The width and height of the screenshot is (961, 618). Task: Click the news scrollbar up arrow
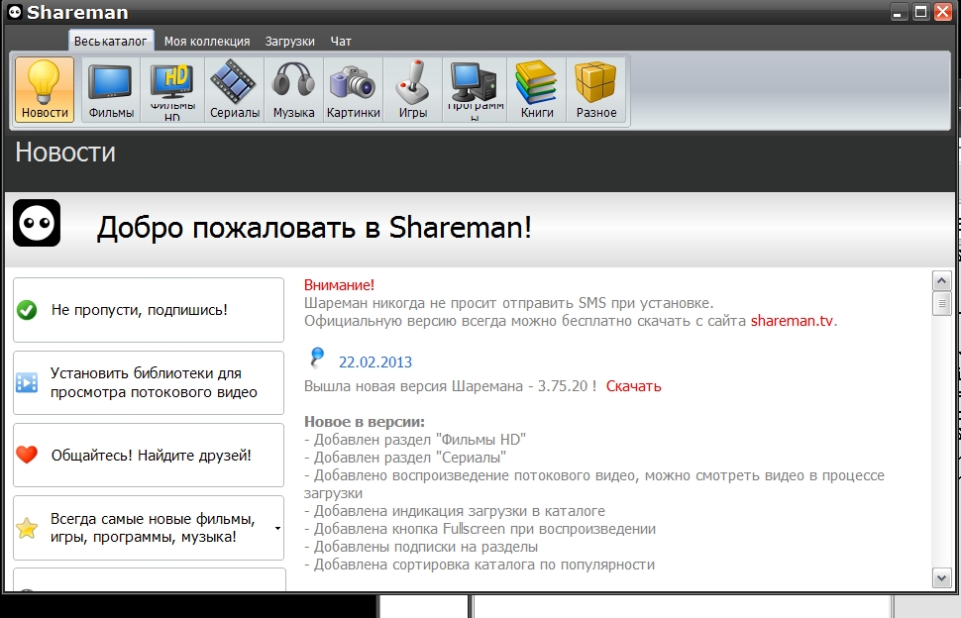[x=941, y=281]
